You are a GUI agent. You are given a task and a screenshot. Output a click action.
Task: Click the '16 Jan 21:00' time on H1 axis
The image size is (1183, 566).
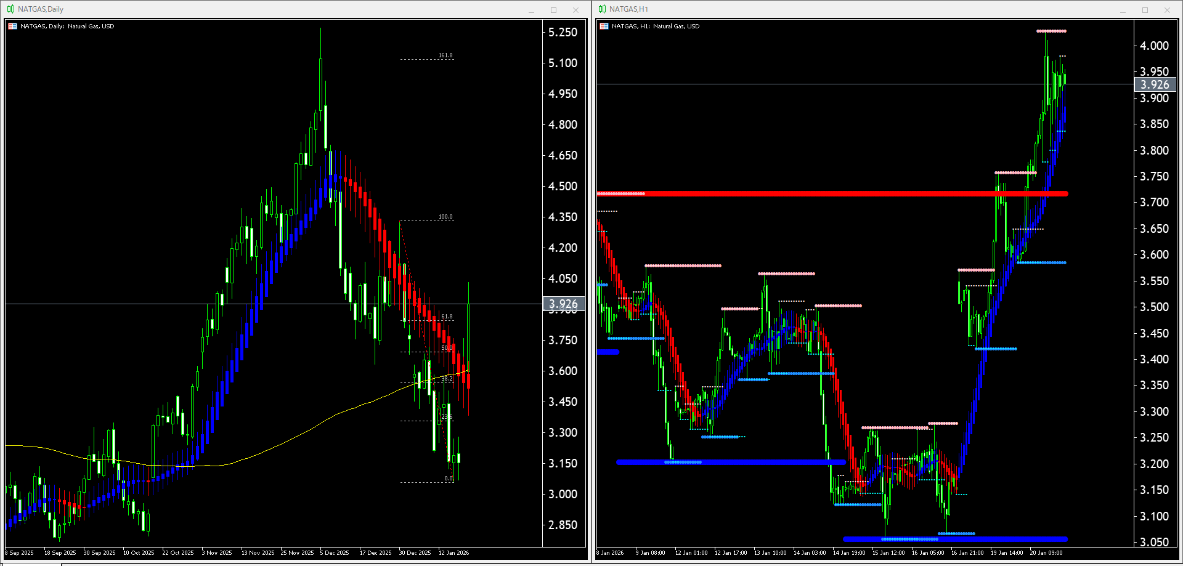coord(967,553)
